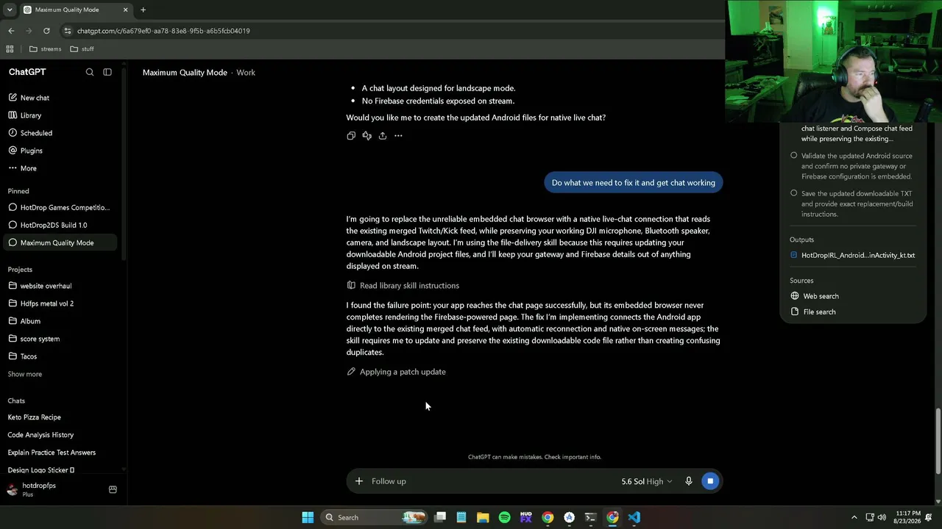Click the page vertical scrollbar thumb
The width and height of the screenshot is (942, 529).
938,441
